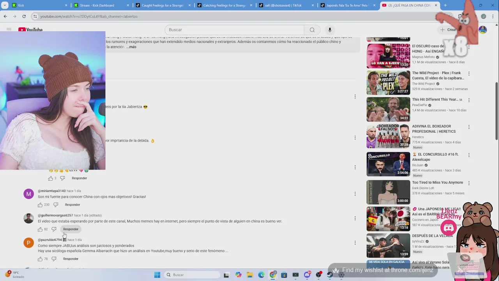Expand the video description with ...más
The width and height of the screenshot is (499, 281).
point(131,47)
